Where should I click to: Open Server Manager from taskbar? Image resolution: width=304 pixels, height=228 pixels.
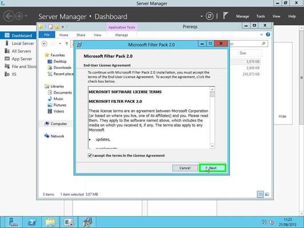coord(13,222)
